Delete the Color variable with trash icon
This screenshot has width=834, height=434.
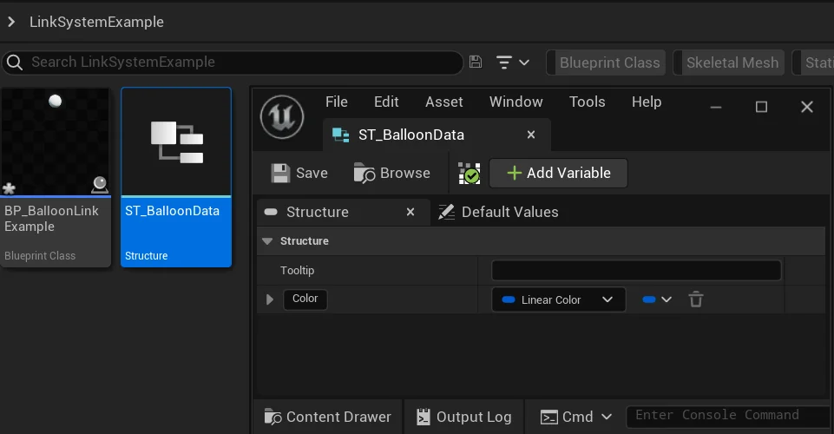tap(695, 299)
